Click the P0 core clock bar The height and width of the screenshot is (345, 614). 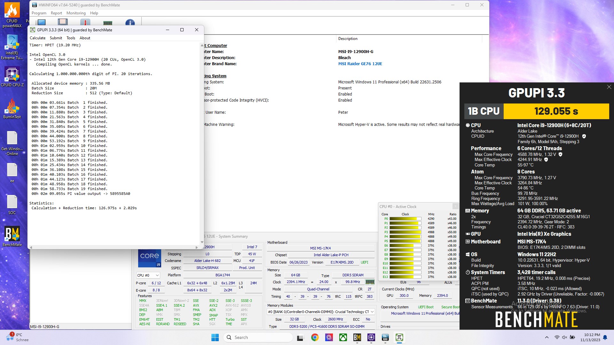pos(405,219)
